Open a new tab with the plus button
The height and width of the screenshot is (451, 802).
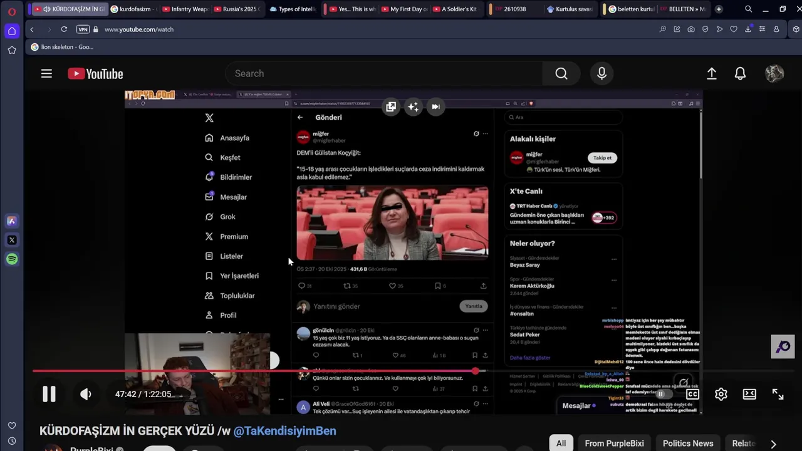click(x=719, y=9)
